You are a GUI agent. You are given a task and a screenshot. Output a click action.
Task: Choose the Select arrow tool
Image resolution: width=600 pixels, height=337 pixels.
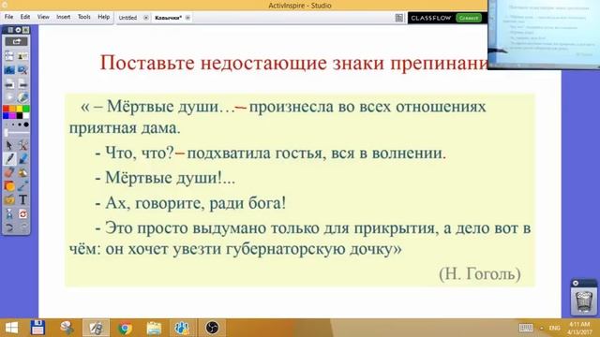click(9, 145)
